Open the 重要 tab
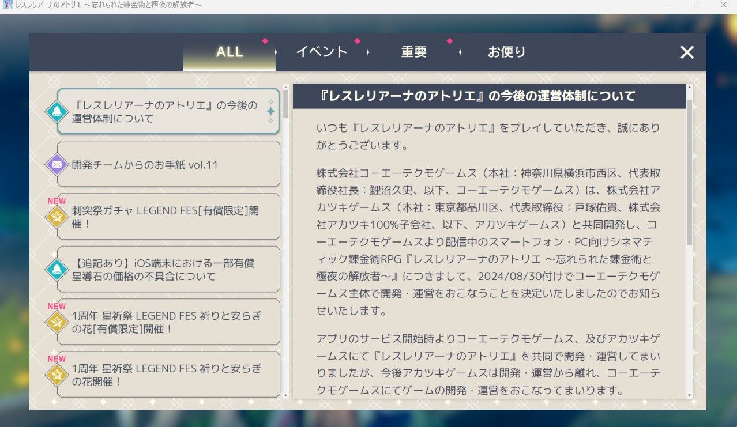This screenshot has width=737, height=427. 414,52
